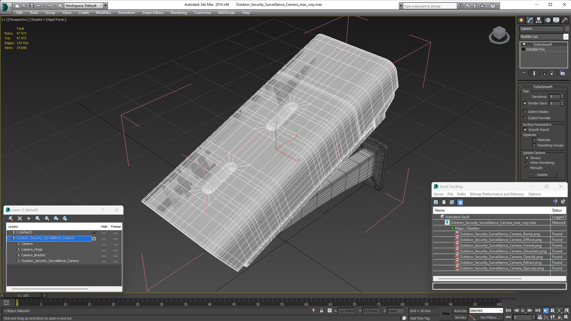Image resolution: width=571 pixels, height=321 pixels.
Task: Select the When Rendering radio button
Action: (x=527, y=163)
